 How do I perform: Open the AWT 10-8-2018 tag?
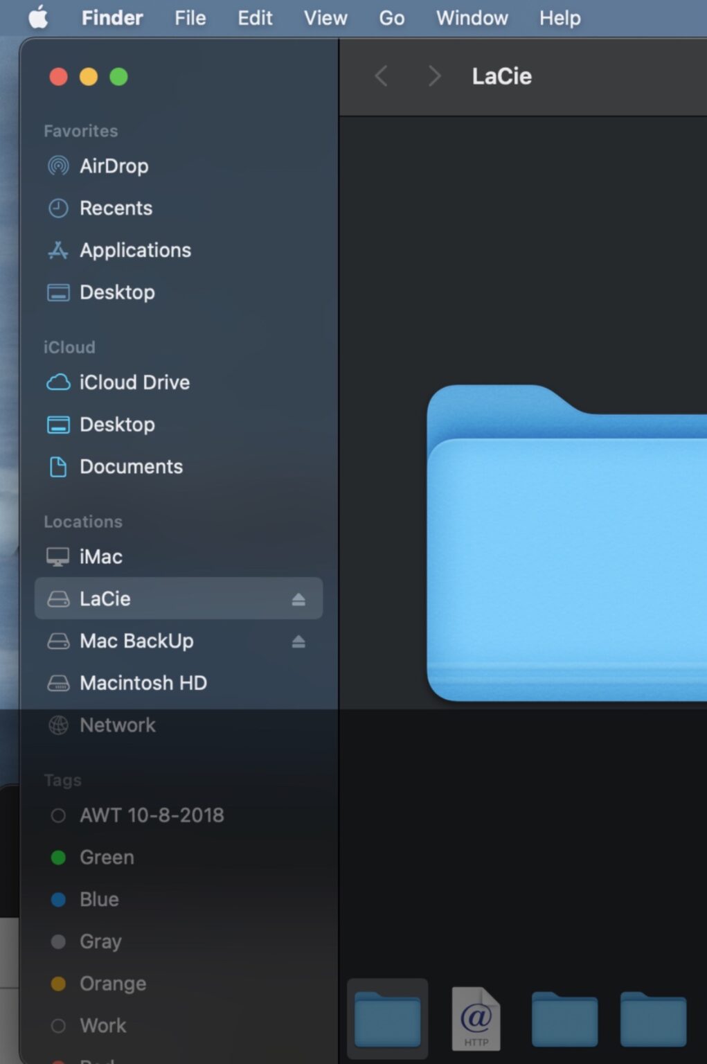coord(152,815)
